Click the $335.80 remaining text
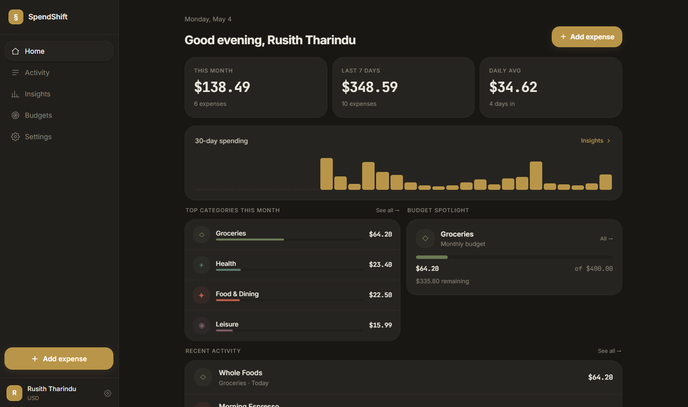688x407 pixels. click(442, 281)
